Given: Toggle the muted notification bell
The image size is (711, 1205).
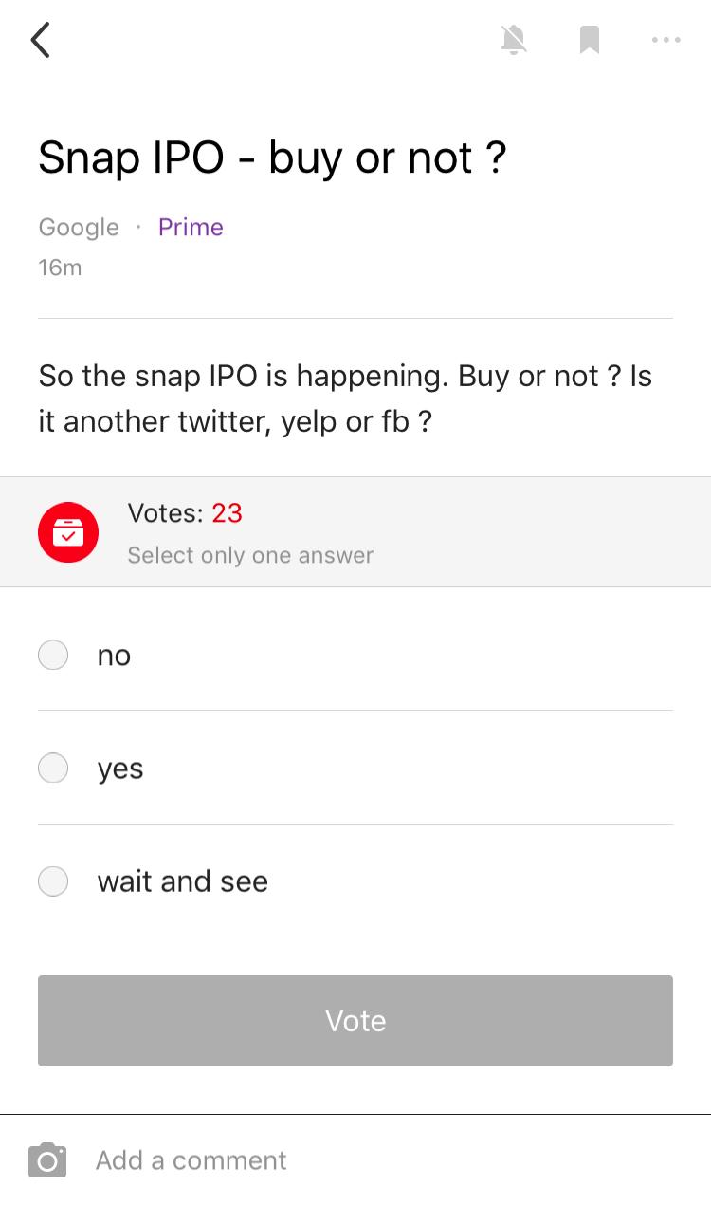Looking at the screenshot, I should (514, 40).
